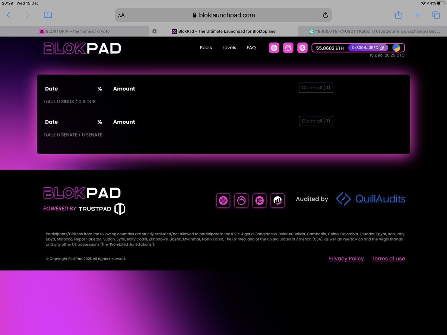Select the BlokPad Ultimate Launchpad tab
Image resolution: width=447 pixels, height=335 pixels.
point(223,31)
